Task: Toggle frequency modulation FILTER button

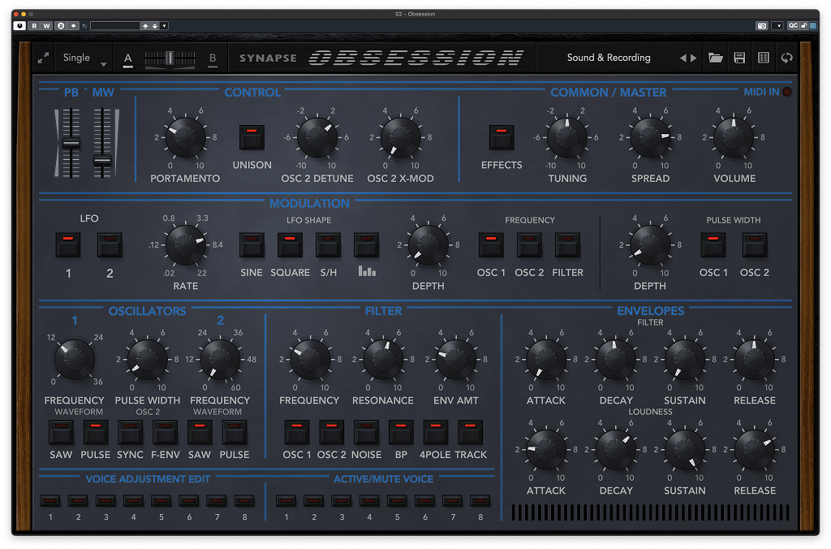Action: coord(567,245)
